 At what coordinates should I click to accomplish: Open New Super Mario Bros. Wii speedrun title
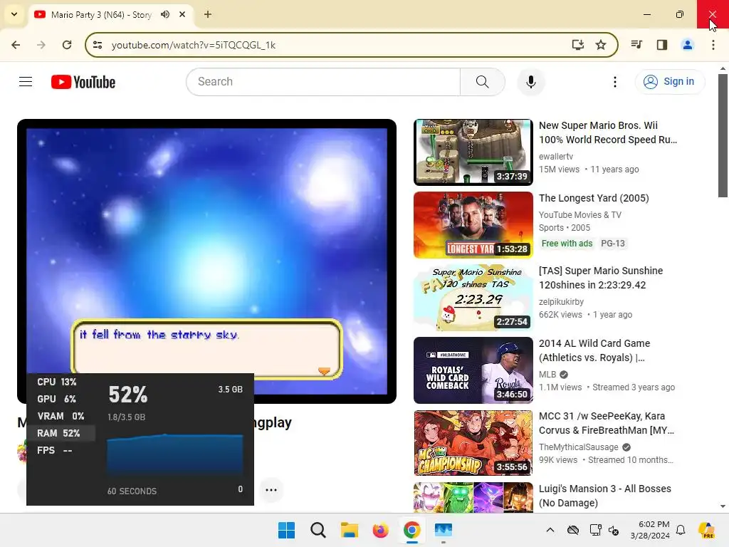tap(608, 132)
